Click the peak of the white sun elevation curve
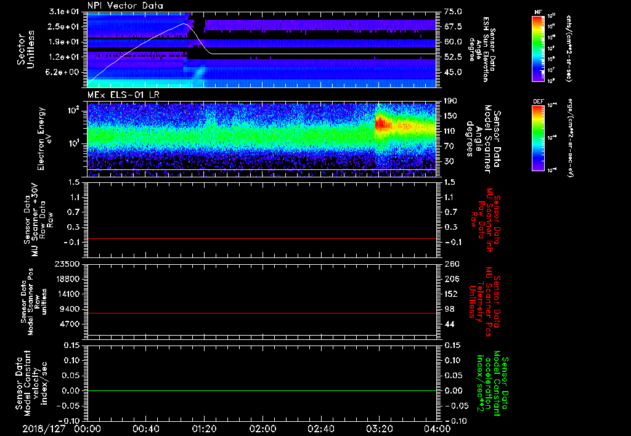Screen dimensions: 631x436 (x=184, y=24)
